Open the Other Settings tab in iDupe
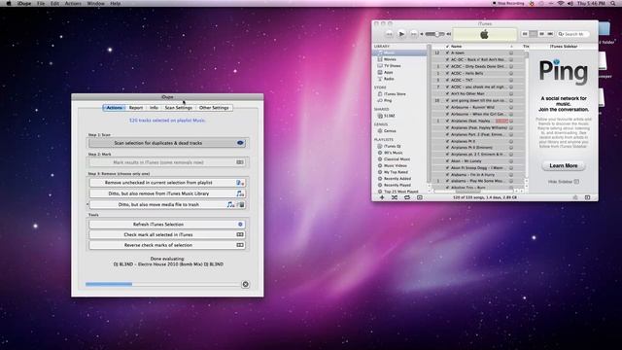This screenshot has width=622, height=350. [214, 108]
